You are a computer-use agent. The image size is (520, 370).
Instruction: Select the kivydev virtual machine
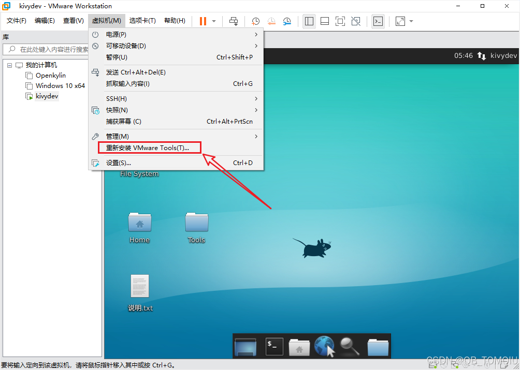tap(47, 96)
